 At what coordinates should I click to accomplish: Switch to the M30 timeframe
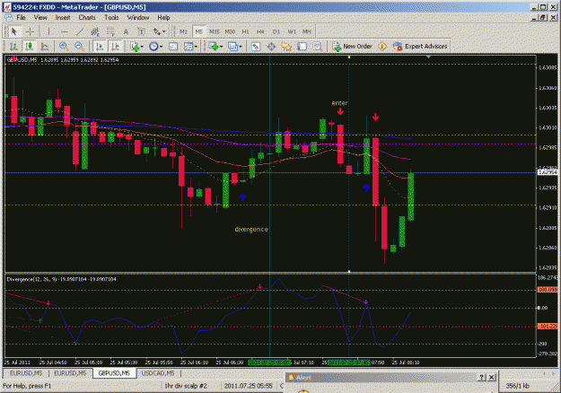[230, 31]
